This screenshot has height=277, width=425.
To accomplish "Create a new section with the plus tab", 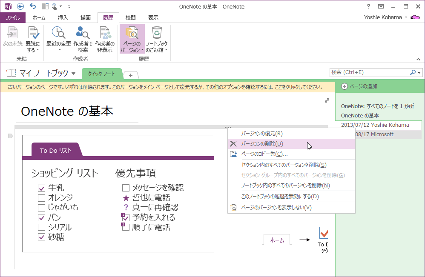I will coord(131,75).
